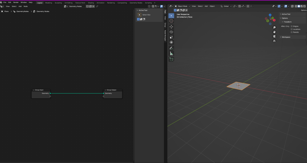Screen dimensions: 307x163
Task: Click the zoom magnifier viewport icon
Action: point(274,27)
